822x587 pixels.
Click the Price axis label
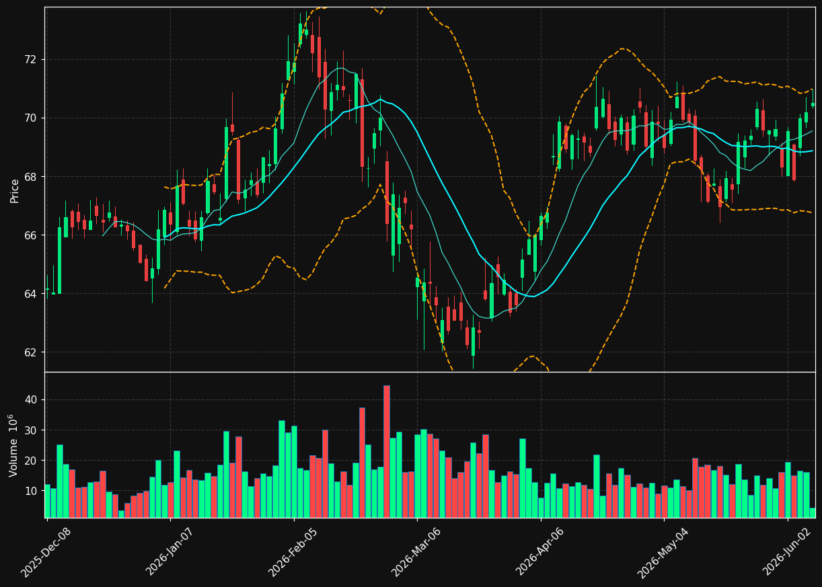click(x=15, y=190)
